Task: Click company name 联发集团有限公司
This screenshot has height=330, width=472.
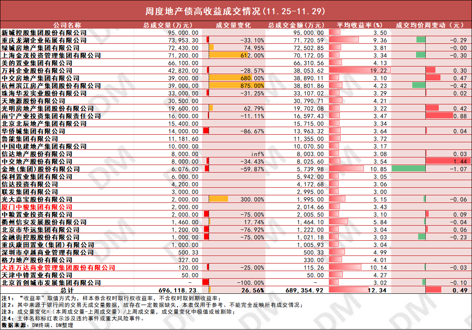Action: pos(29,192)
